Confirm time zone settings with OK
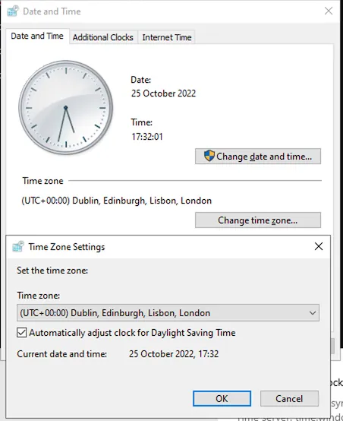 click(222, 398)
